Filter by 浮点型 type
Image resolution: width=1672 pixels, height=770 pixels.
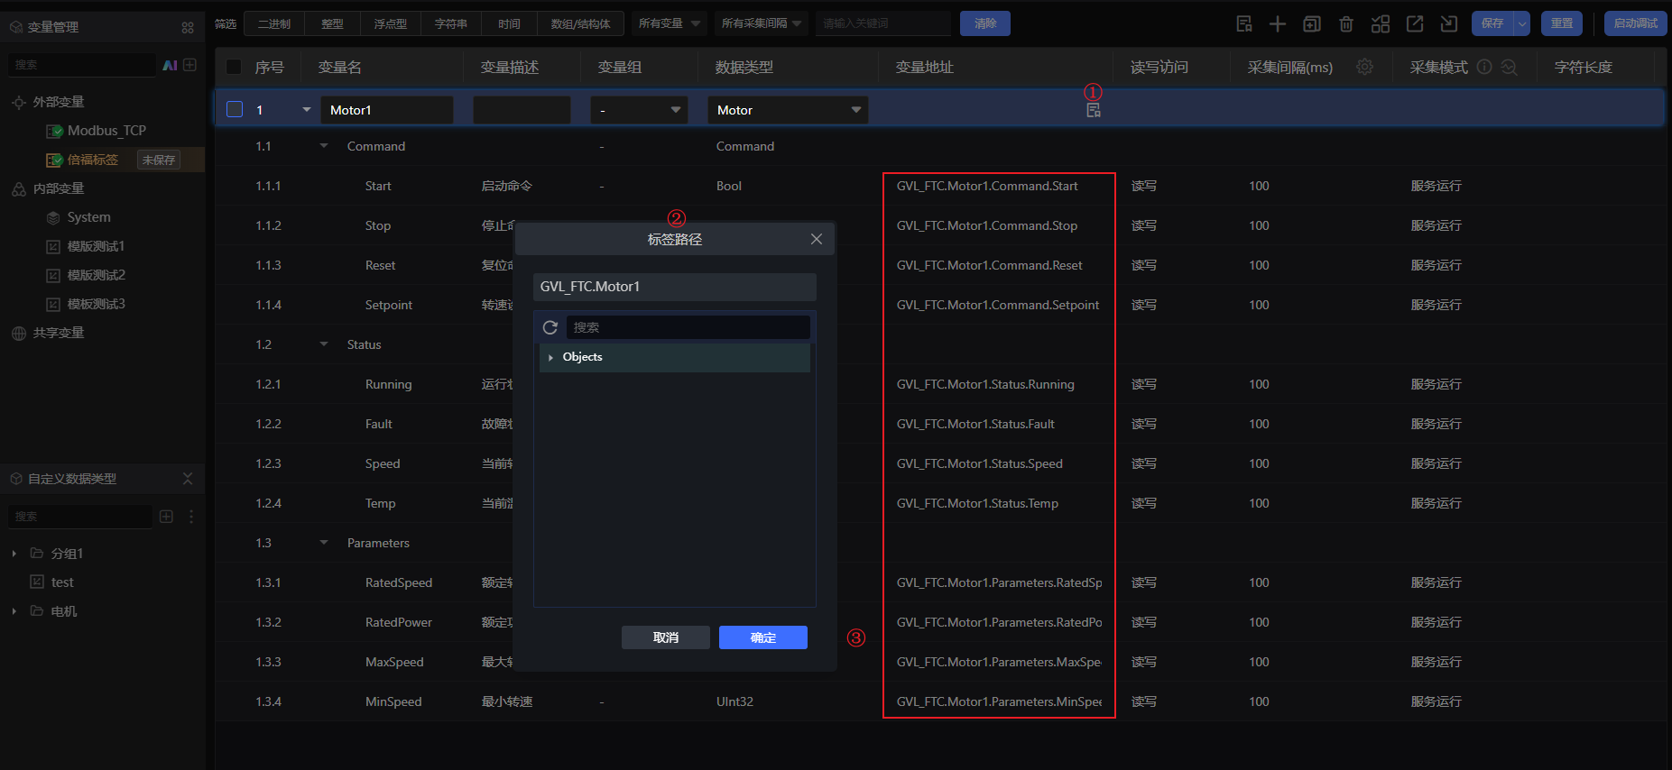pyautogui.click(x=390, y=23)
